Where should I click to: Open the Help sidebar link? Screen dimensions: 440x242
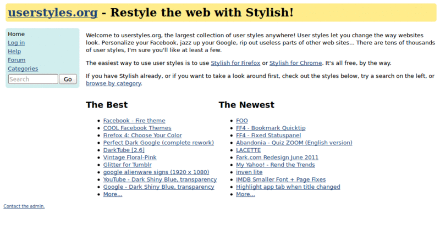click(x=14, y=51)
